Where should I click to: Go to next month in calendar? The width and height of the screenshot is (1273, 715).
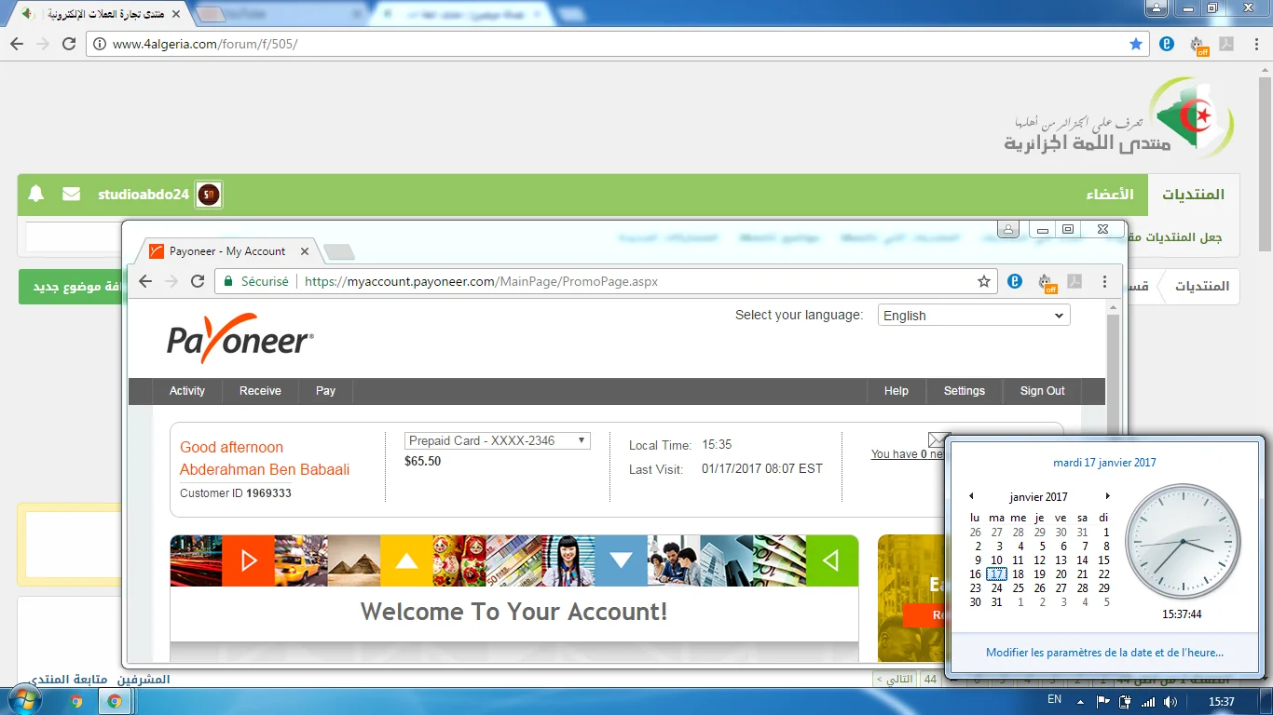point(1107,496)
